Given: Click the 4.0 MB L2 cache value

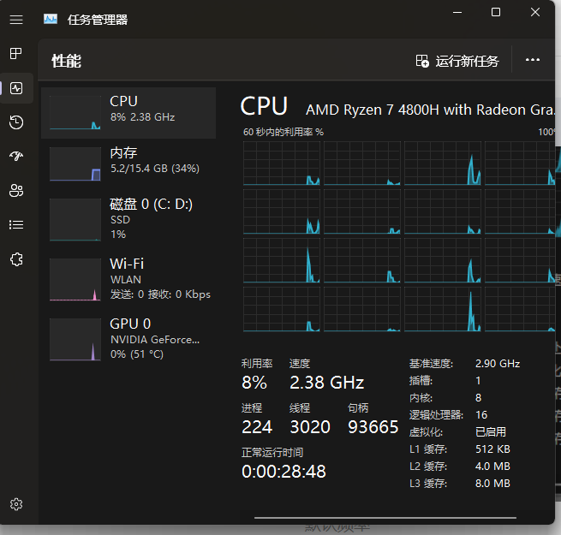Looking at the screenshot, I should click(492, 467).
